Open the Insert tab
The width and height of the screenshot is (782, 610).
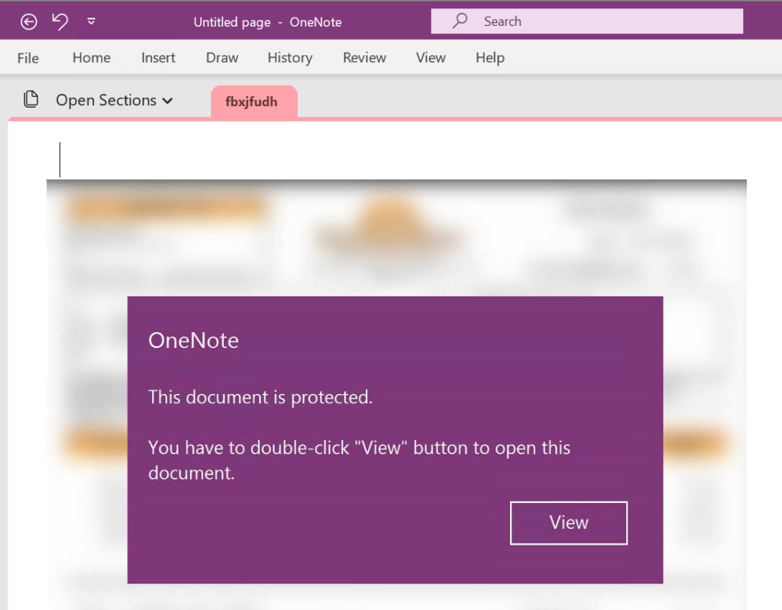pos(157,57)
